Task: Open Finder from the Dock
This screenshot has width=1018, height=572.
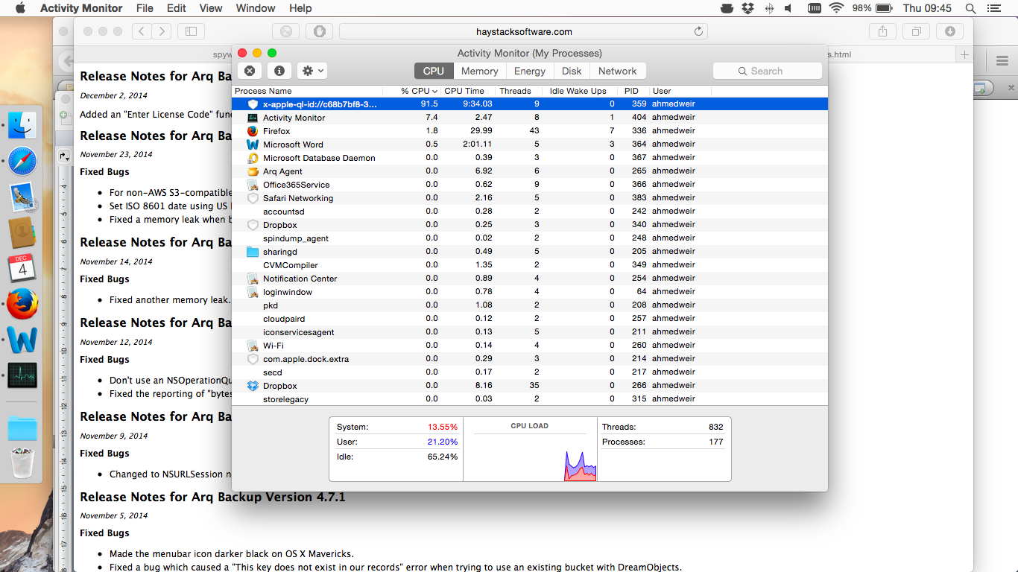Action: pyautogui.click(x=23, y=125)
